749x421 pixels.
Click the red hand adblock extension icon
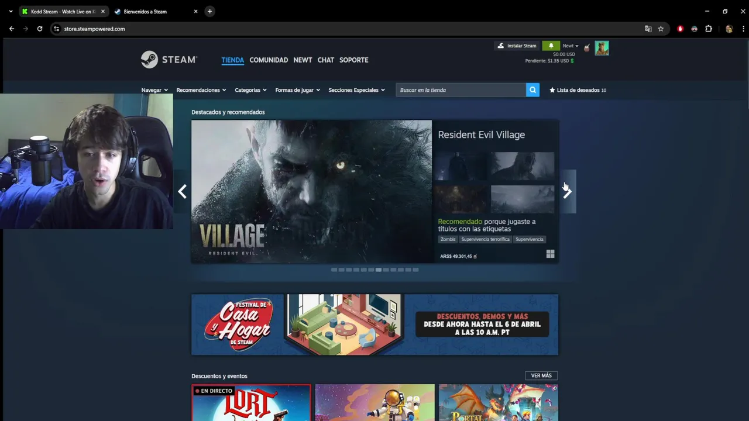click(680, 29)
